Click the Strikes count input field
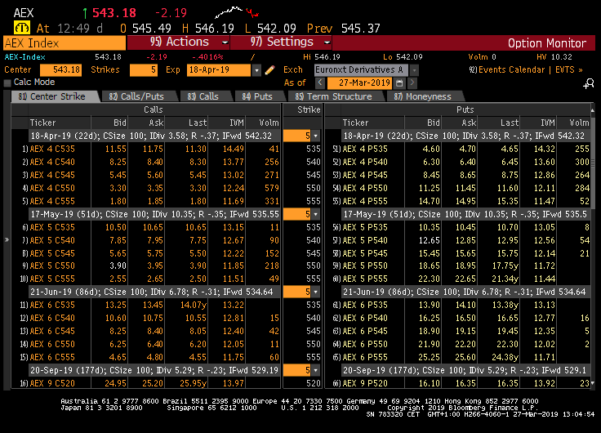Image resolution: width=601 pixels, height=433 pixels. point(144,70)
